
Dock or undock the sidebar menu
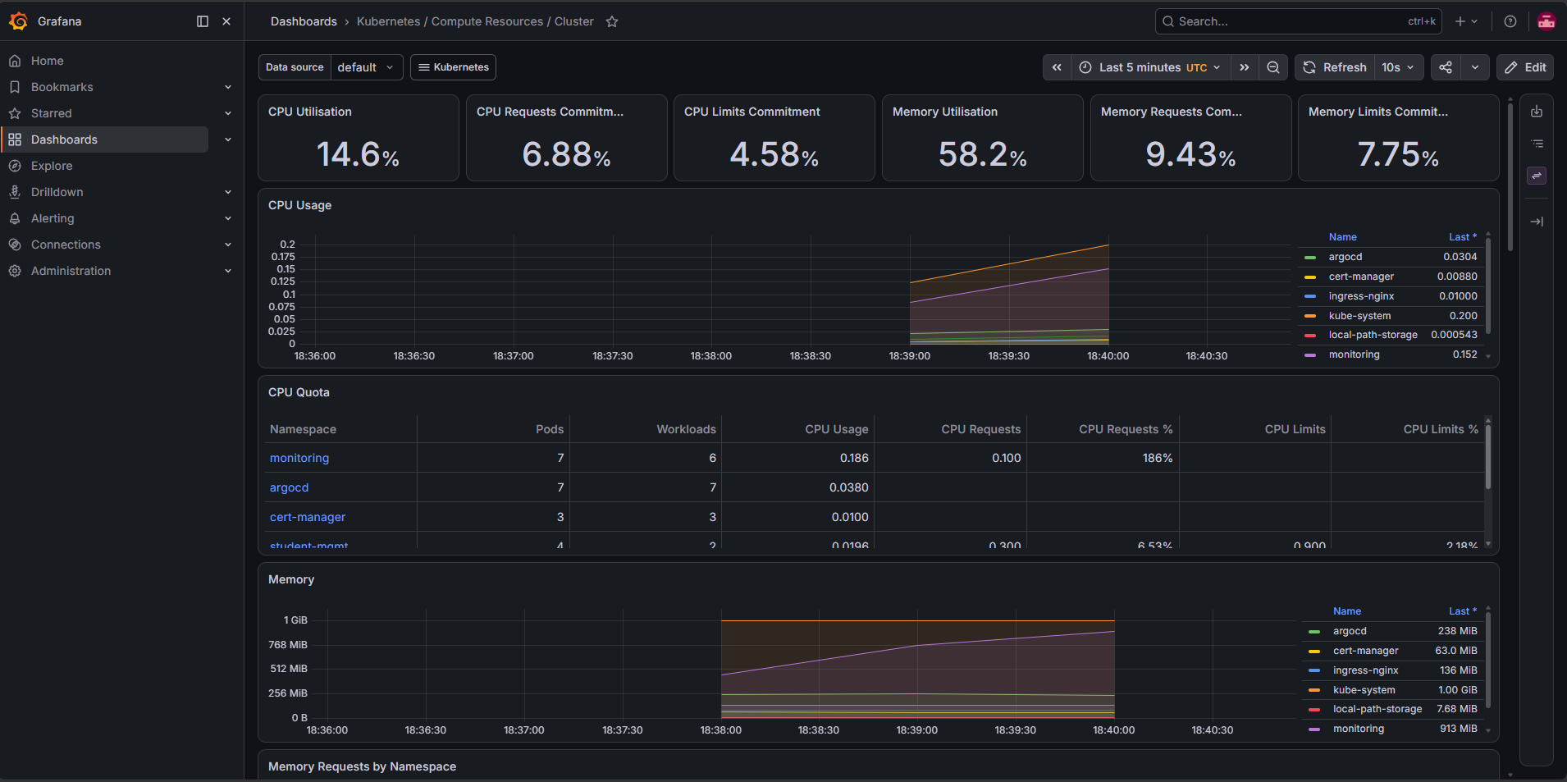coord(203,21)
